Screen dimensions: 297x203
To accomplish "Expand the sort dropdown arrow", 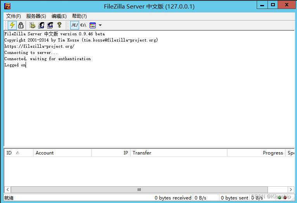I will 100,25.
